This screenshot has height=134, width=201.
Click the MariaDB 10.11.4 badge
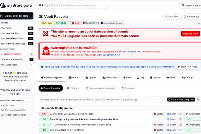pyautogui.click(x=91, y=23)
